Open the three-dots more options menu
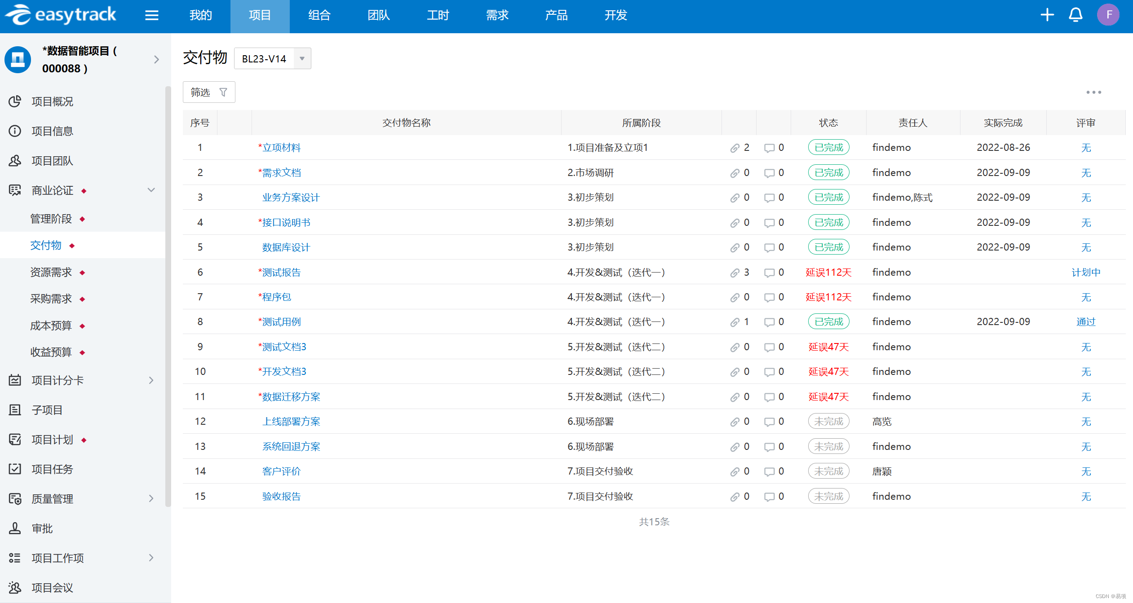 coord(1093,92)
